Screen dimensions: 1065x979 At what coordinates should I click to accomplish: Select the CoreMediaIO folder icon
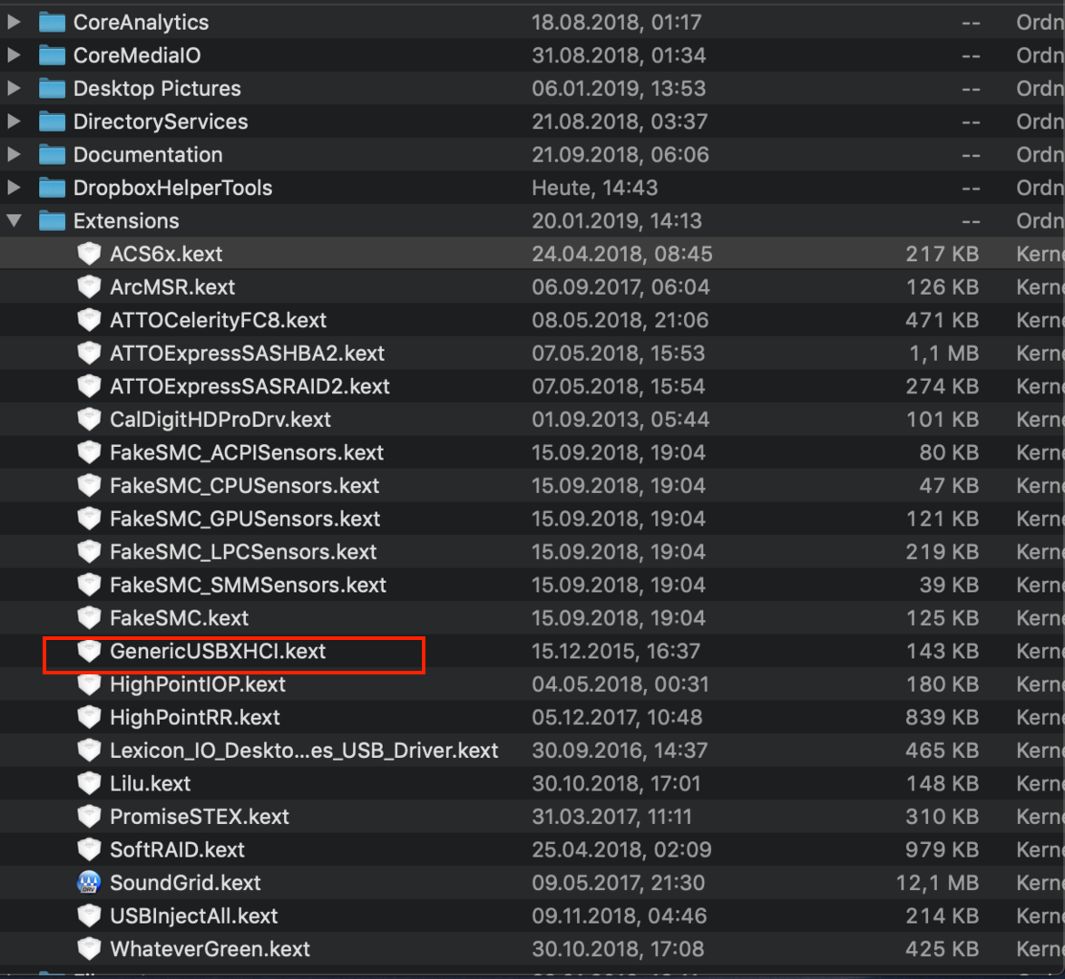coord(53,55)
